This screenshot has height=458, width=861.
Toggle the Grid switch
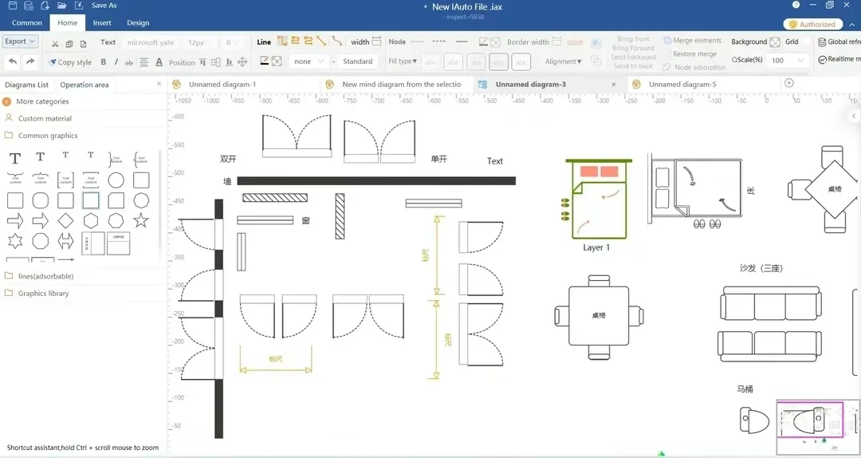coord(806,41)
